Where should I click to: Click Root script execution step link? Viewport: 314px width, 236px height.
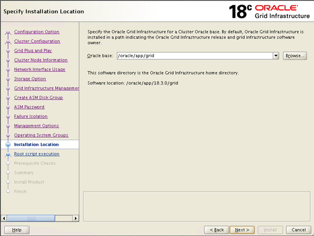click(36, 154)
